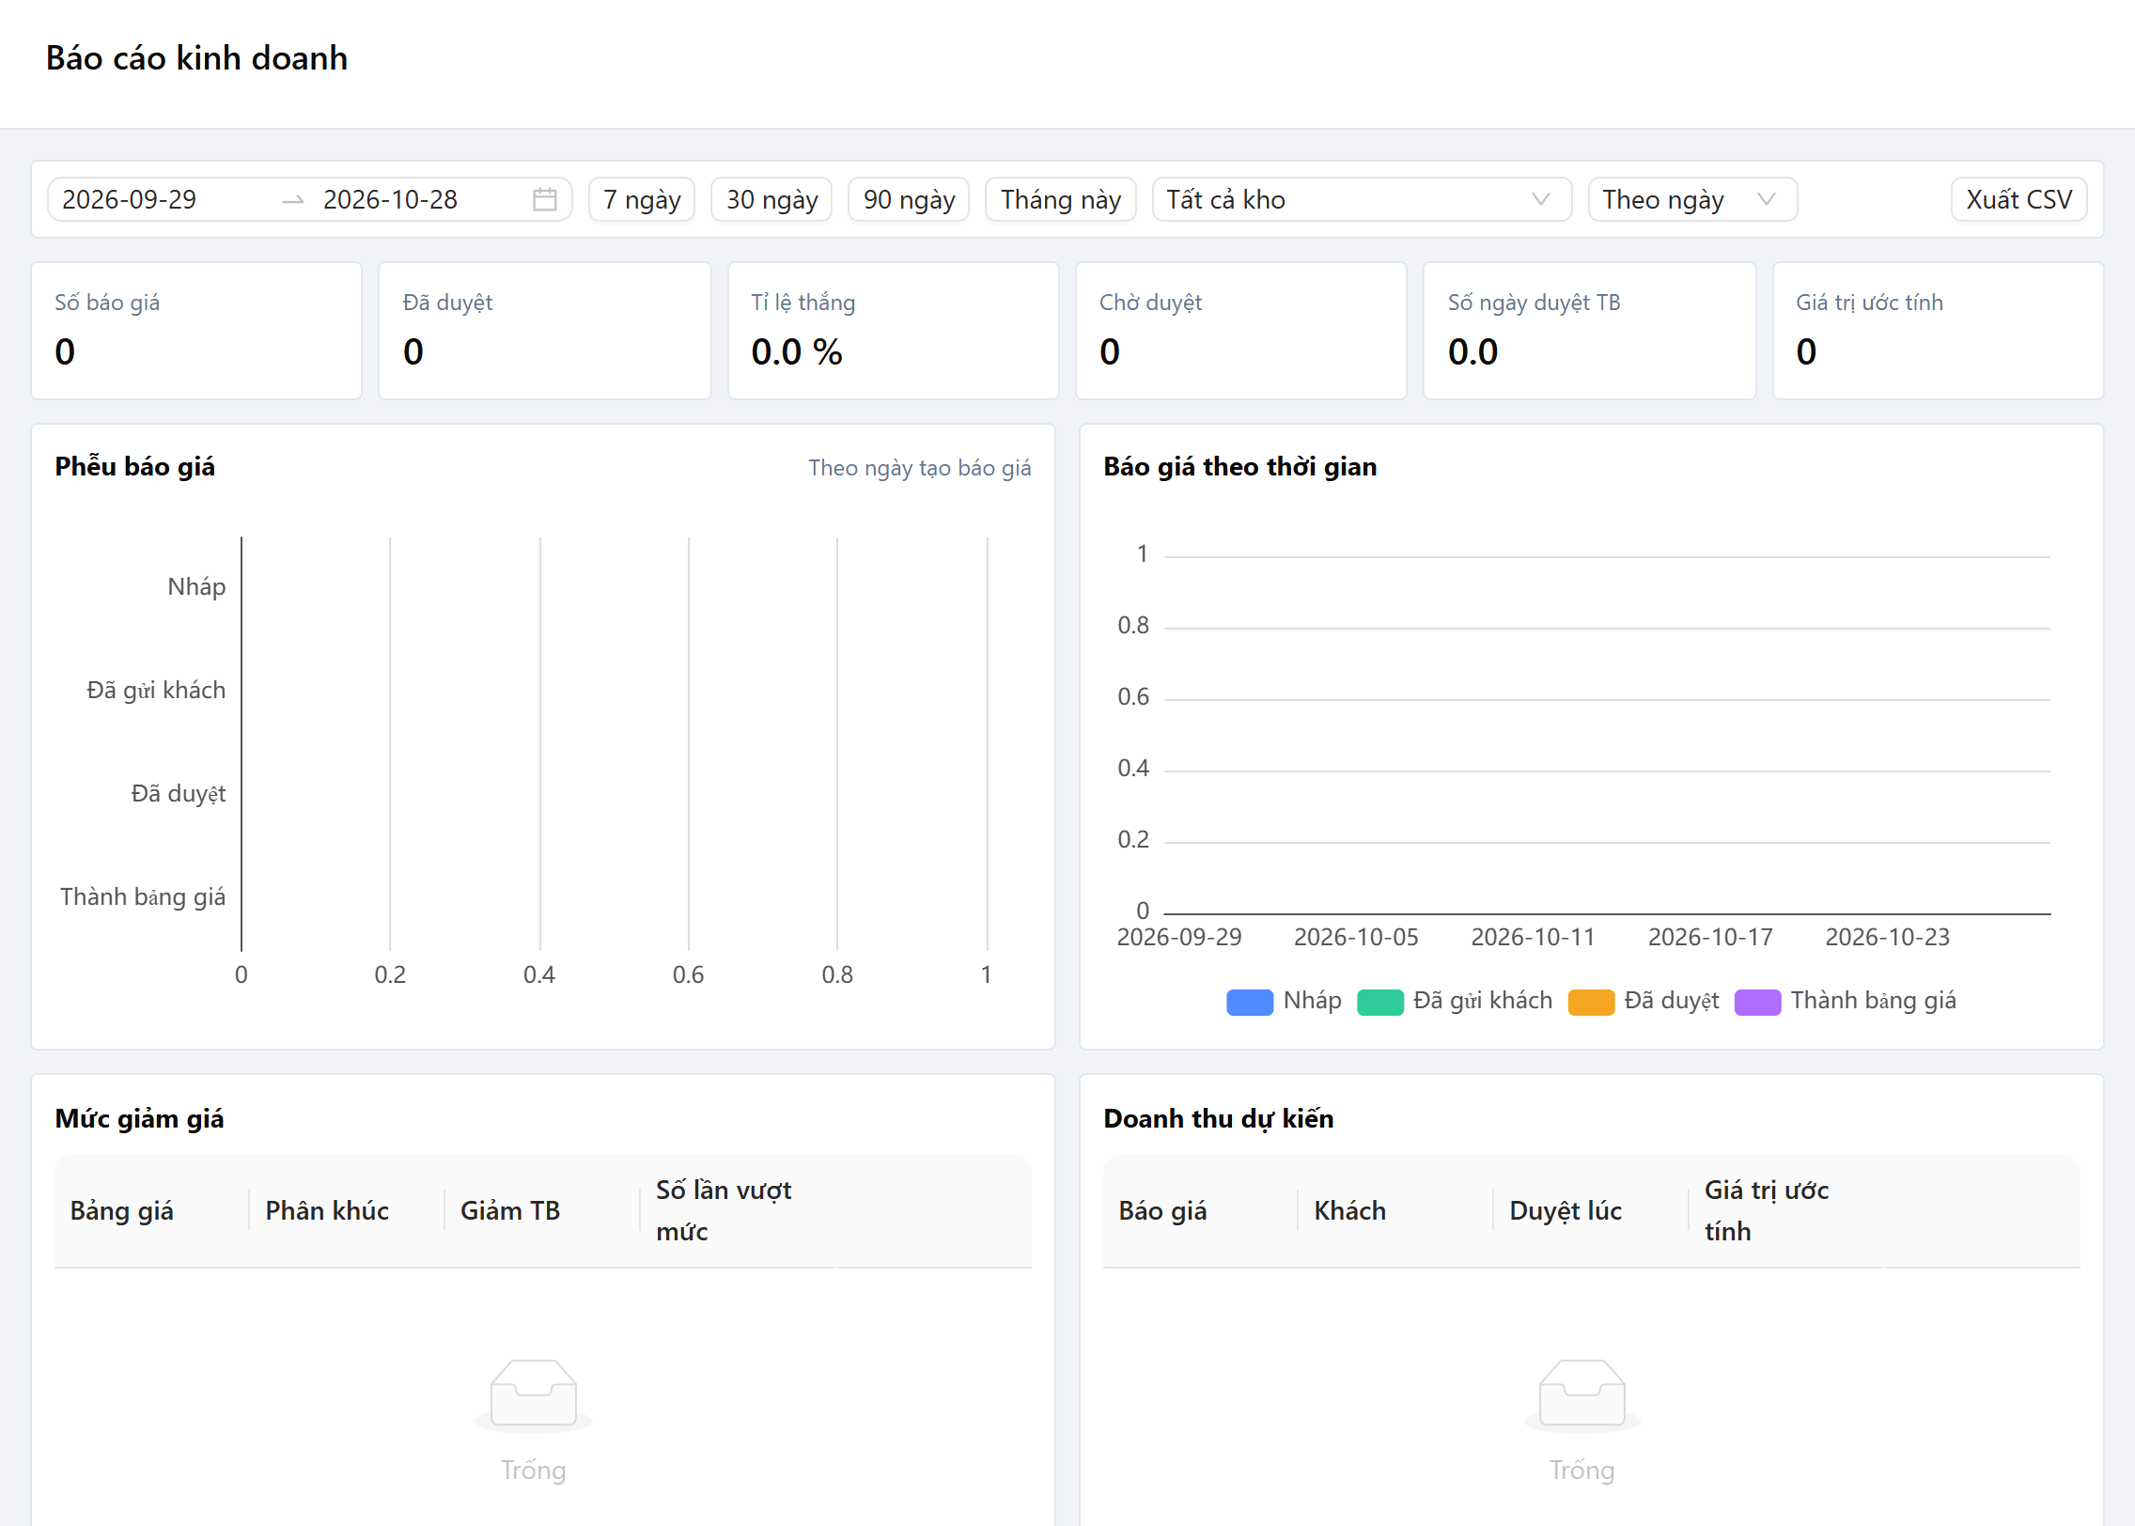The height and width of the screenshot is (1526, 2135).
Task: Open the Theo ngày grouping dropdown
Action: 1692,199
